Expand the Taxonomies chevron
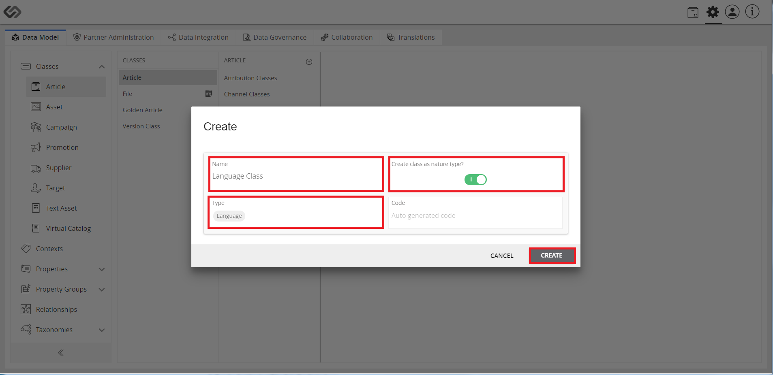The width and height of the screenshot is (773, 375). pyautogui.click(x=102, y=330)
